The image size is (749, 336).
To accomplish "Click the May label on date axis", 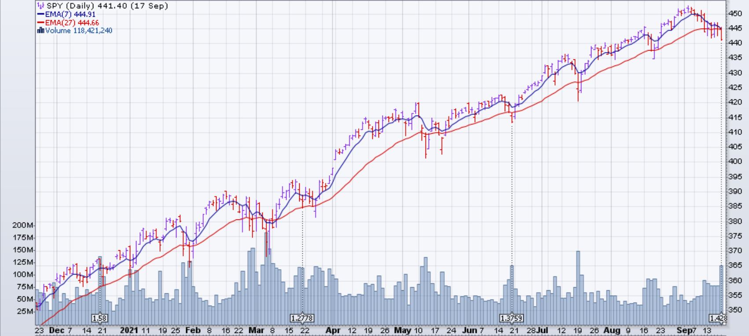I will [x=402, y=330].
